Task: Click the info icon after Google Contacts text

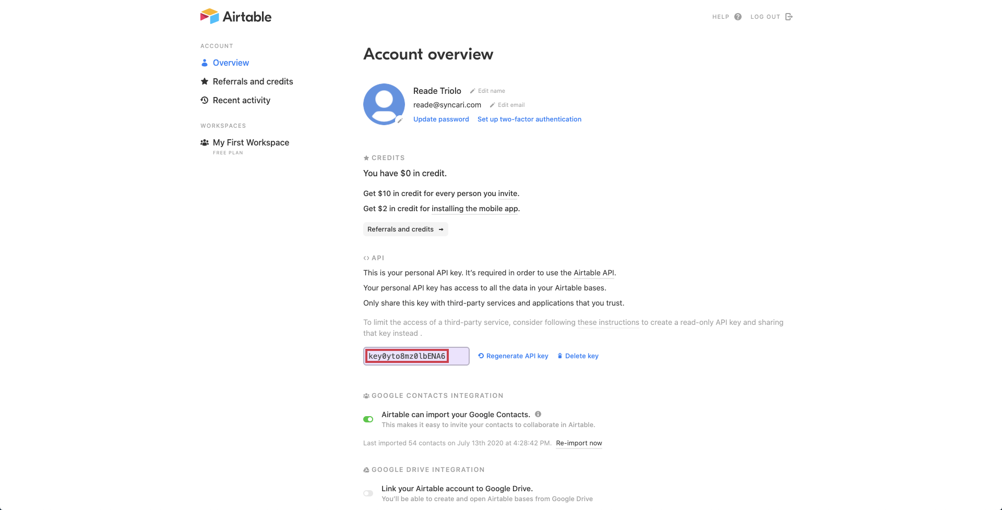Action: click(x=538, y=414)
